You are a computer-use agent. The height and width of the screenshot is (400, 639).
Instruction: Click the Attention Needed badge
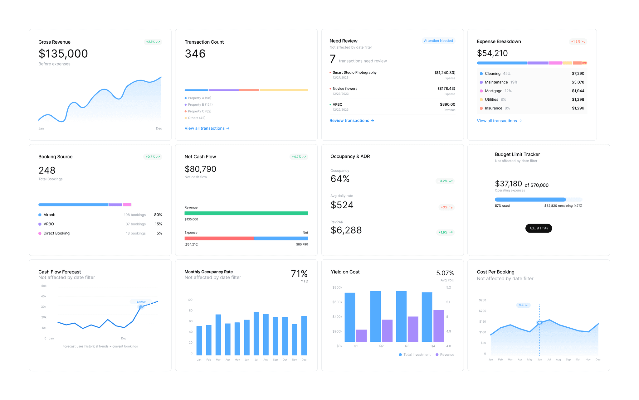coord(438,41)
